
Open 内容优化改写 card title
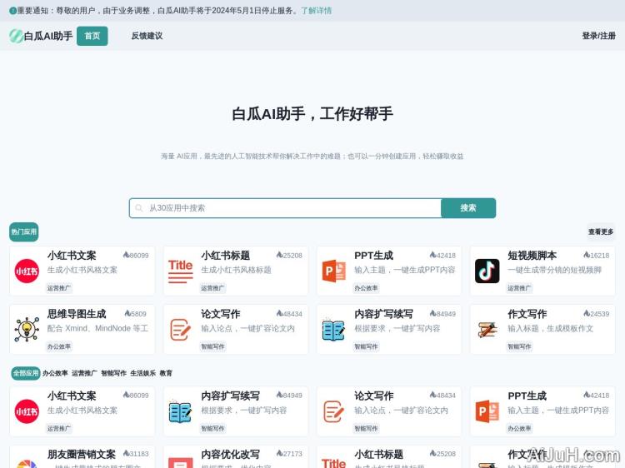click(x=230, y=454)
